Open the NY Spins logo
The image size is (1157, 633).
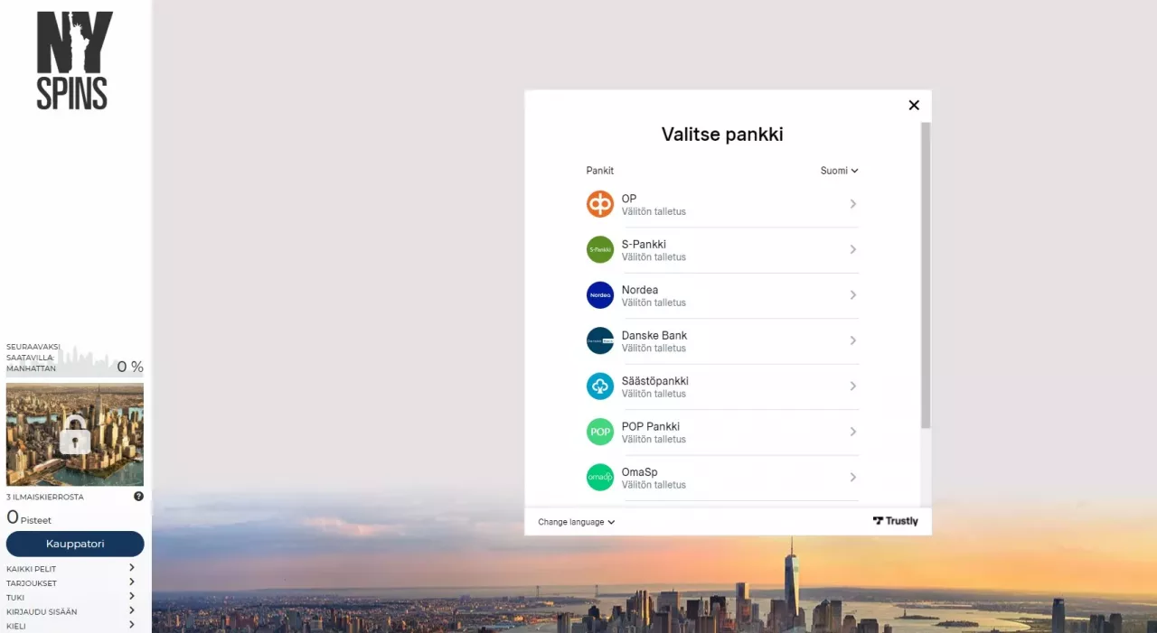75,61
